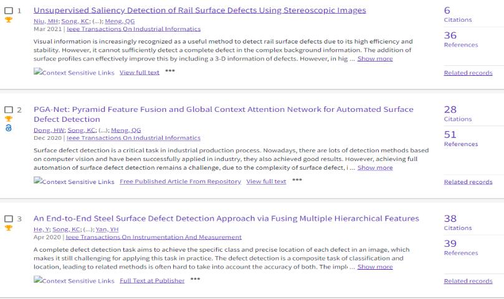Click Free Published Article From Repository link
Image resolution: width=504 pixels, height=299 pixels.
[180, 182]
